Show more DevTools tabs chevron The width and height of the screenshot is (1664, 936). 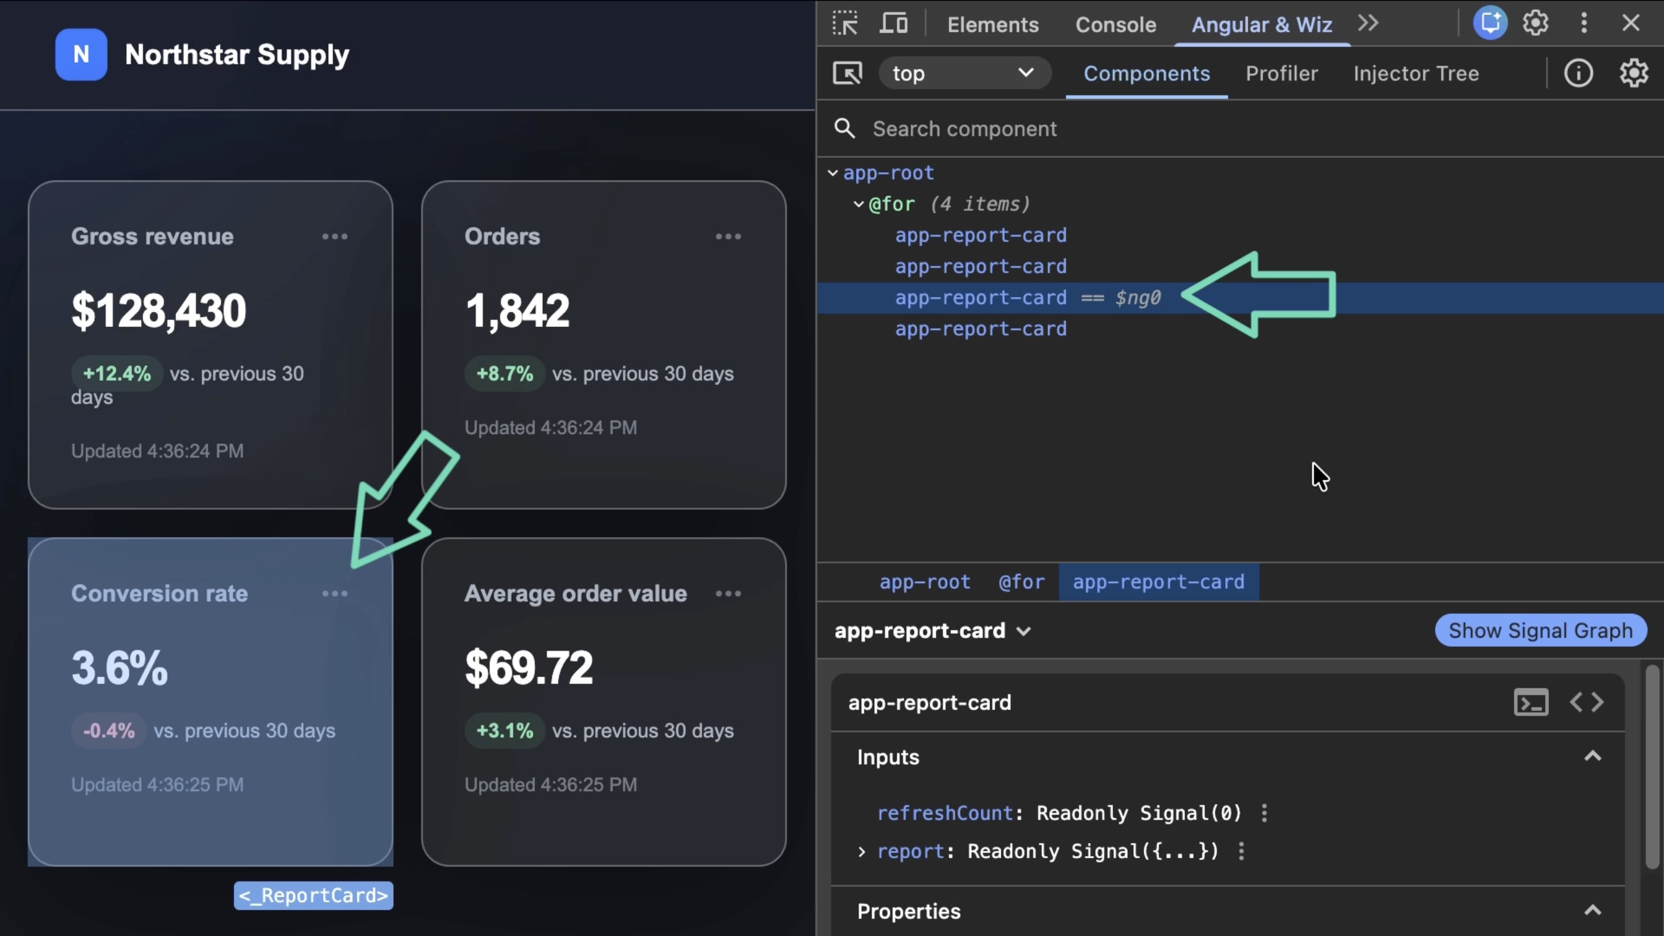pos(1368,23)
